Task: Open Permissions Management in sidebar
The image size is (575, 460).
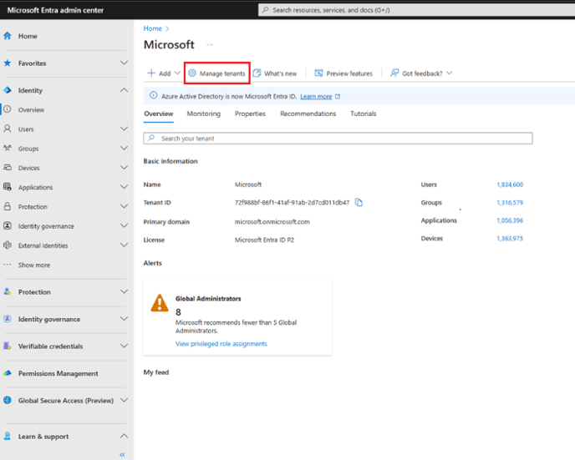Action: tap(59, 373)
